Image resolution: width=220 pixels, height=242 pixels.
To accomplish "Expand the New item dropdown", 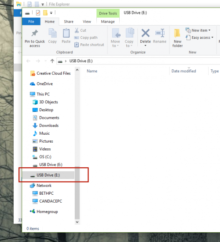I will click(209, 30).
